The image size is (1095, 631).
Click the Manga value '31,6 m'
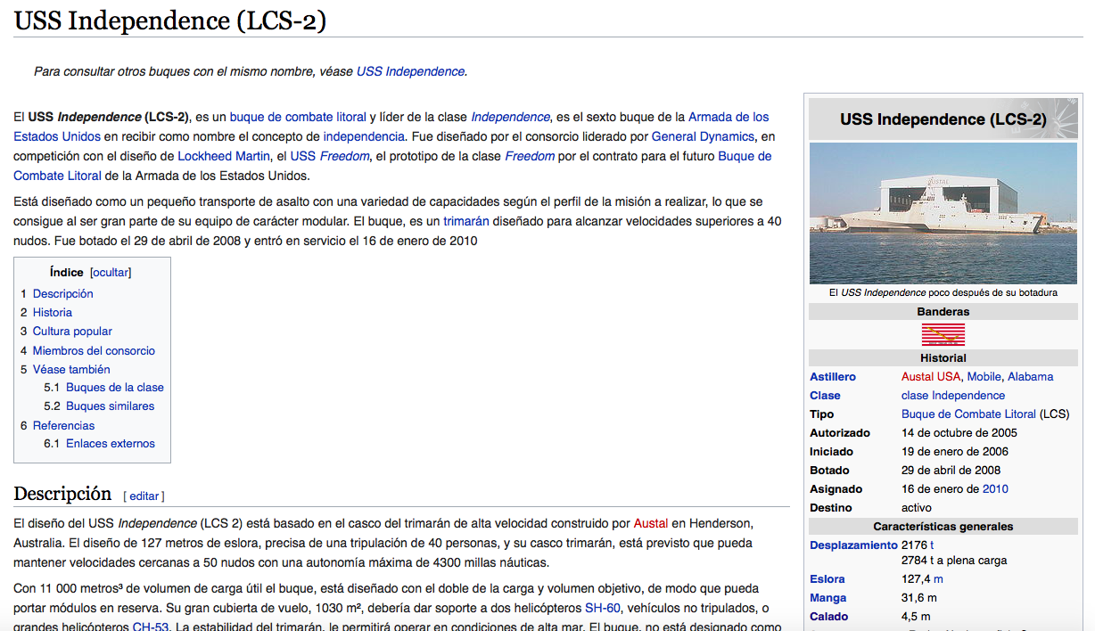tap(919, 598)
